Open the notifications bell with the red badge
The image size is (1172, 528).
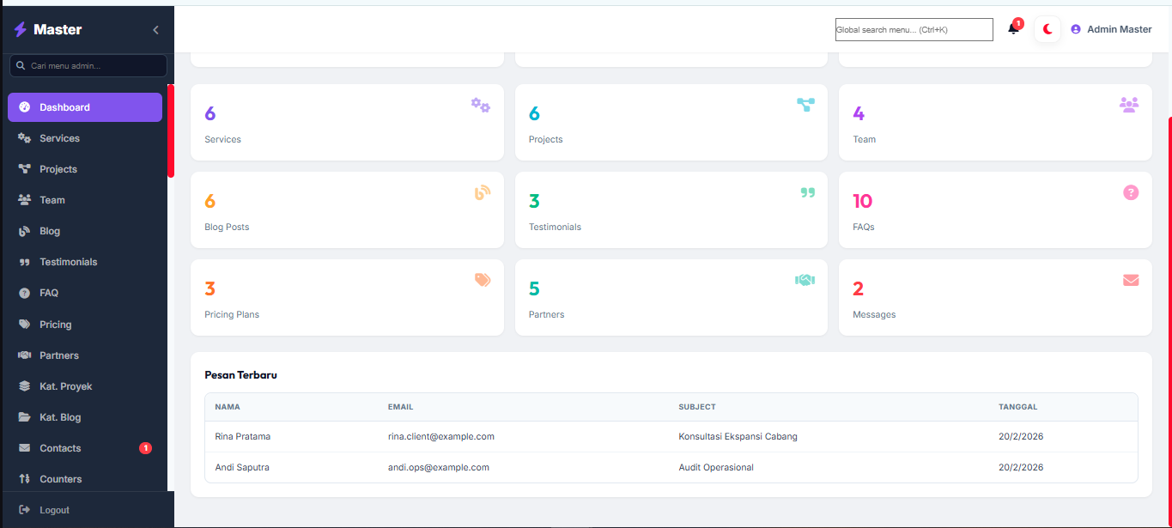(x=1011, y=28)
